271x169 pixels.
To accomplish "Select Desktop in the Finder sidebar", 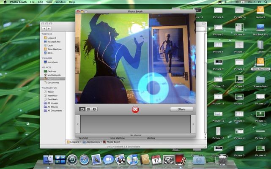I will tap(52, 71).
